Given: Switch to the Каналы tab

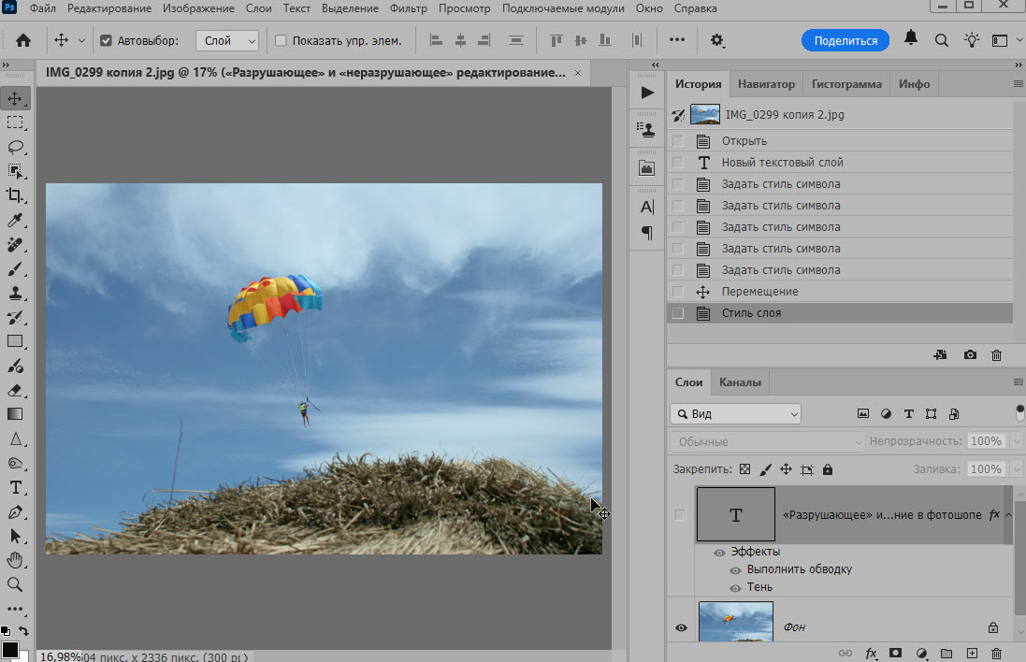Looking at the screenshot, I should 739,381.
